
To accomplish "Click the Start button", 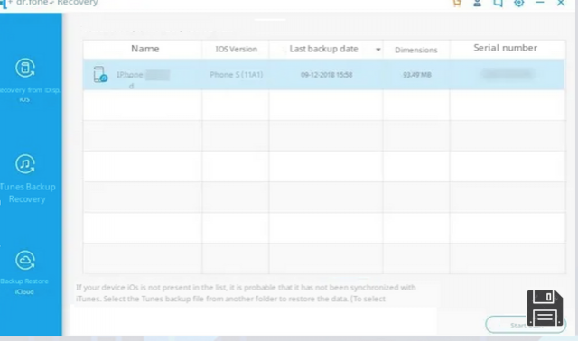I will click(x=526, y=325).
